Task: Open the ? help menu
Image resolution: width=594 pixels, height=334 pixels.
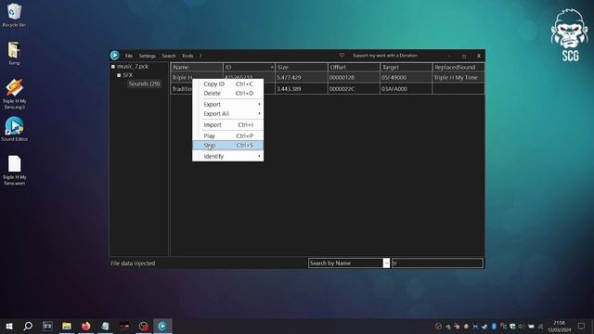Action: click(200, 56)
